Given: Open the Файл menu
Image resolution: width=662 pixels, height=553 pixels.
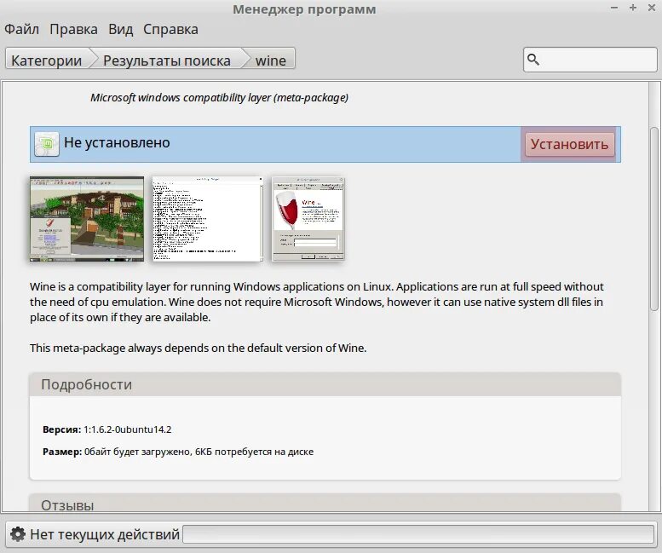Looking at the screenshot, I should point(21,29).
